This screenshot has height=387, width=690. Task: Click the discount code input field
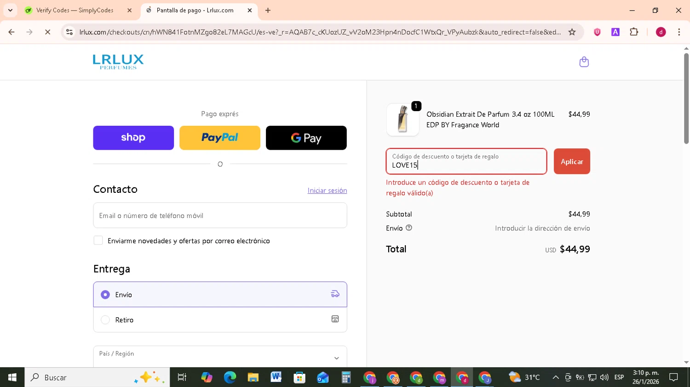pos(466,161)
